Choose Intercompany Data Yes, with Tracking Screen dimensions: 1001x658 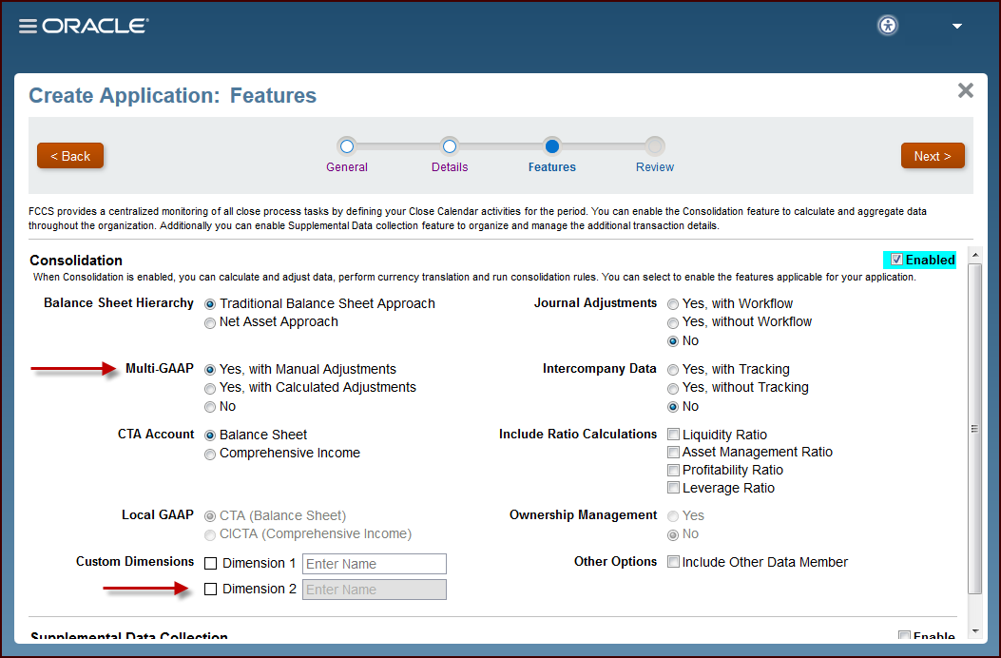pos(673,370)
